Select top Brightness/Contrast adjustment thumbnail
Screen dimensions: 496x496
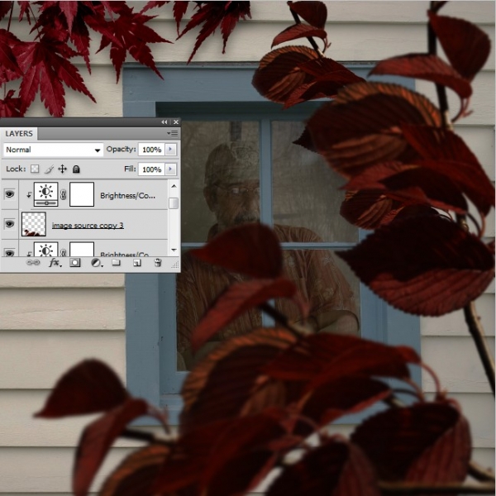[45, 194]
